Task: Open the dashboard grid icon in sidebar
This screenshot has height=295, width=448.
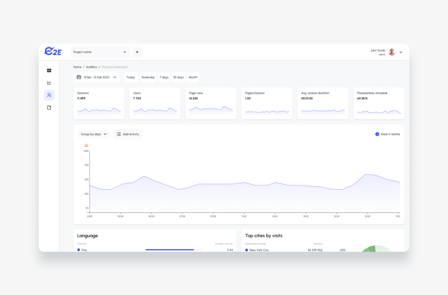Action: pyautogui.click(x=49, y=70)
